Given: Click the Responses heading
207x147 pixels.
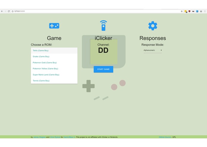Looking at the screenshot, I should pos(153,38).
